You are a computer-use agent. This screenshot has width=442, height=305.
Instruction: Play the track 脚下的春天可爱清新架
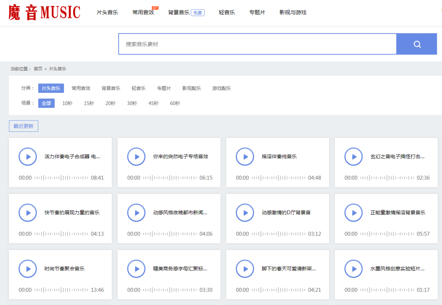(245, 269)
